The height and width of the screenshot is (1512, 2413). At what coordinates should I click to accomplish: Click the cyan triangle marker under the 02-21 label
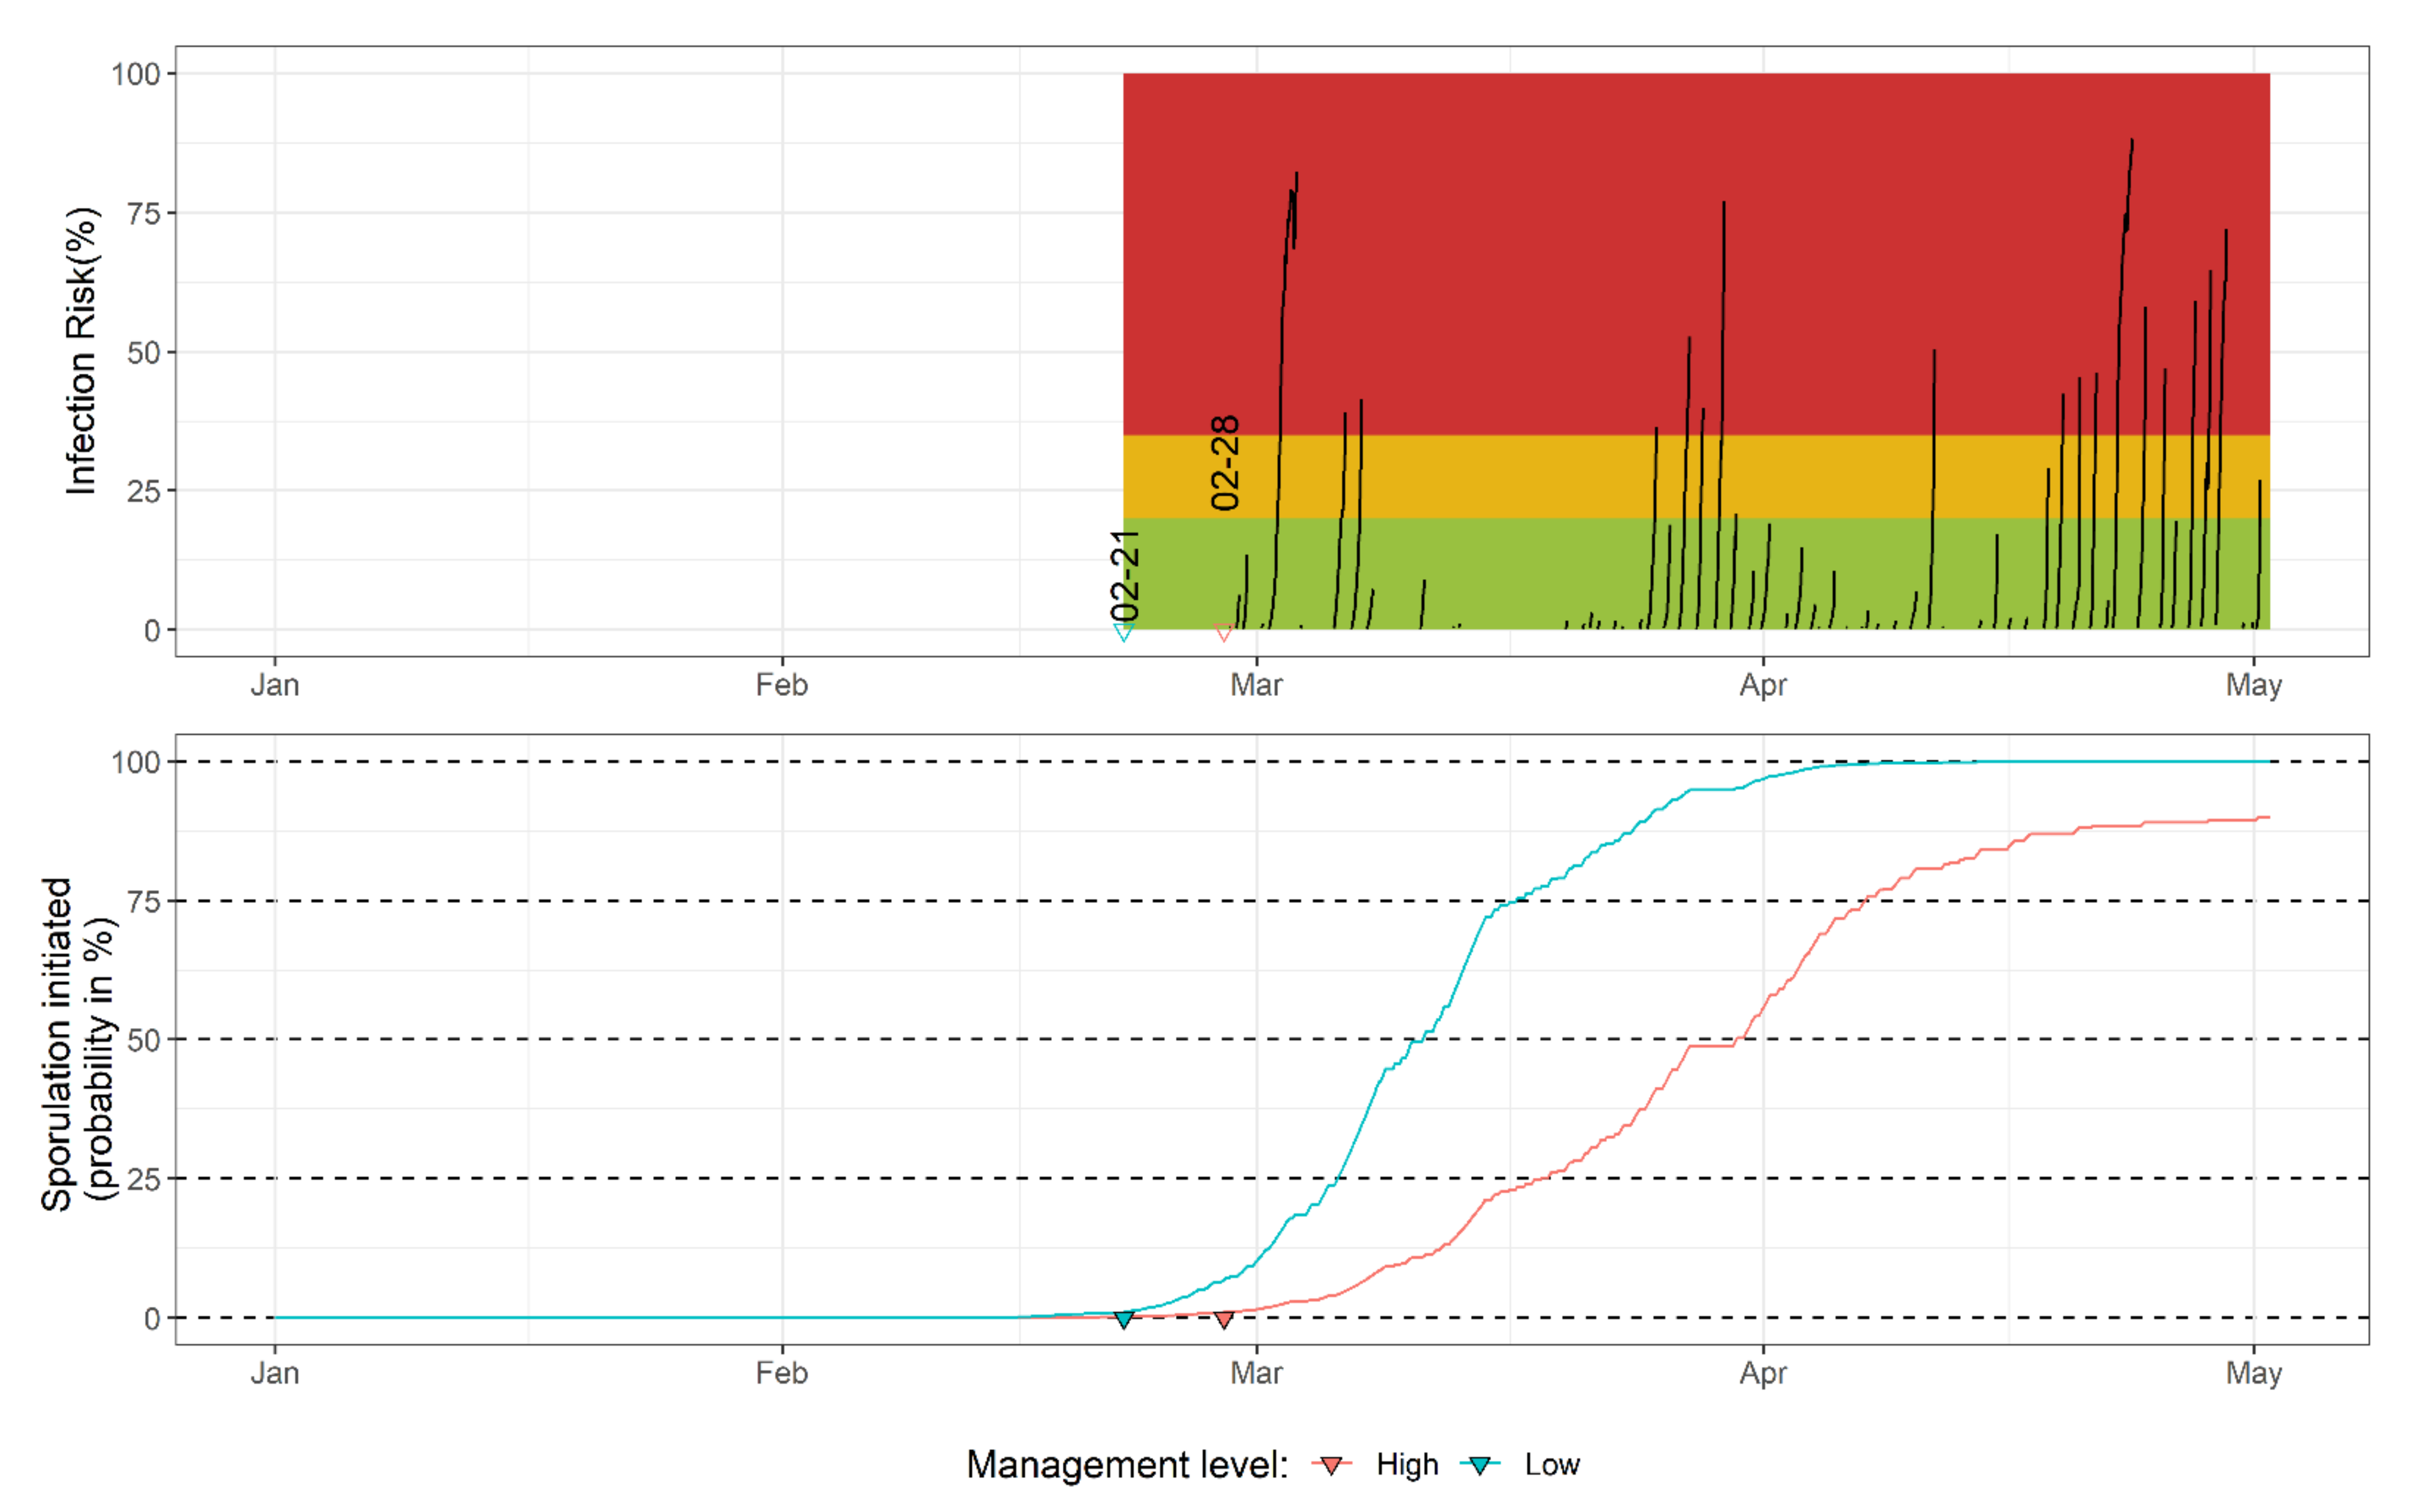point(1123,632)
